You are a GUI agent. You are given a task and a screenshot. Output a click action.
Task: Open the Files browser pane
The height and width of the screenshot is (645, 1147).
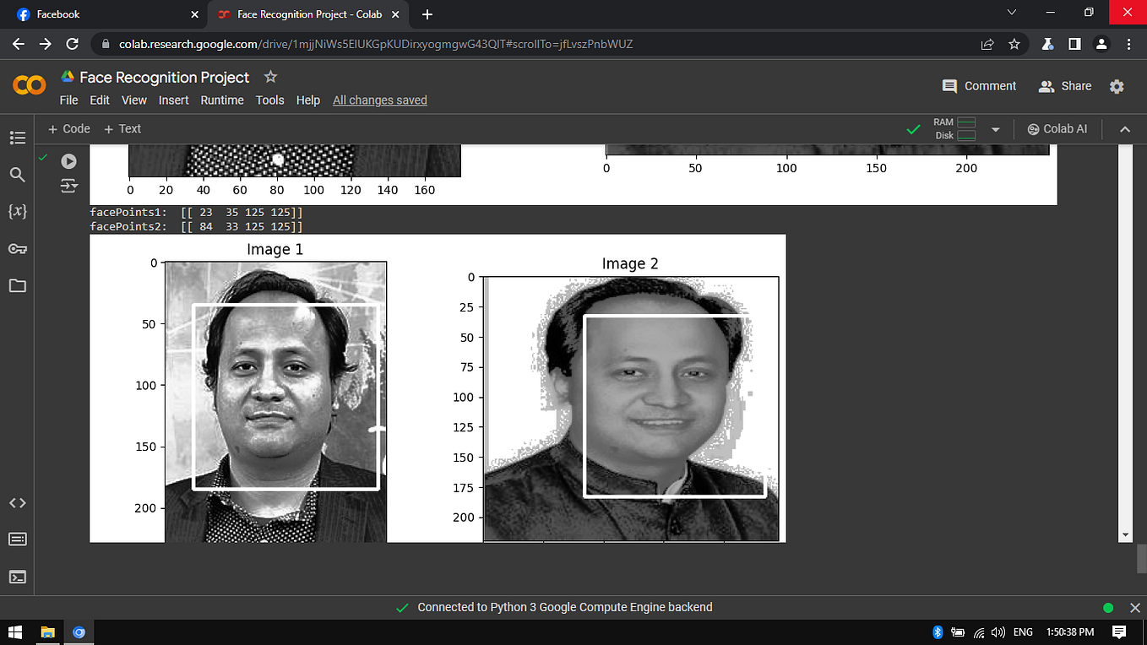18,285
